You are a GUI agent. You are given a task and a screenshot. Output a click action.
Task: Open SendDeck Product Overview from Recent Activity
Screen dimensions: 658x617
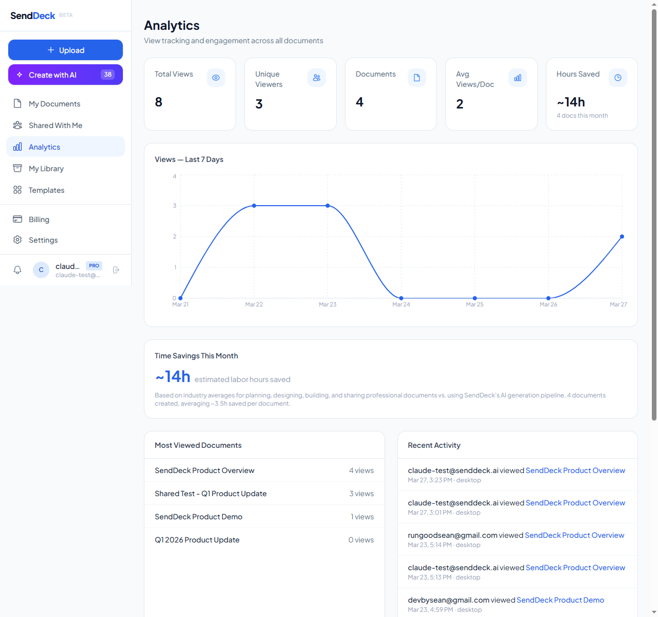pyautogui.click(x=575, y=470)
